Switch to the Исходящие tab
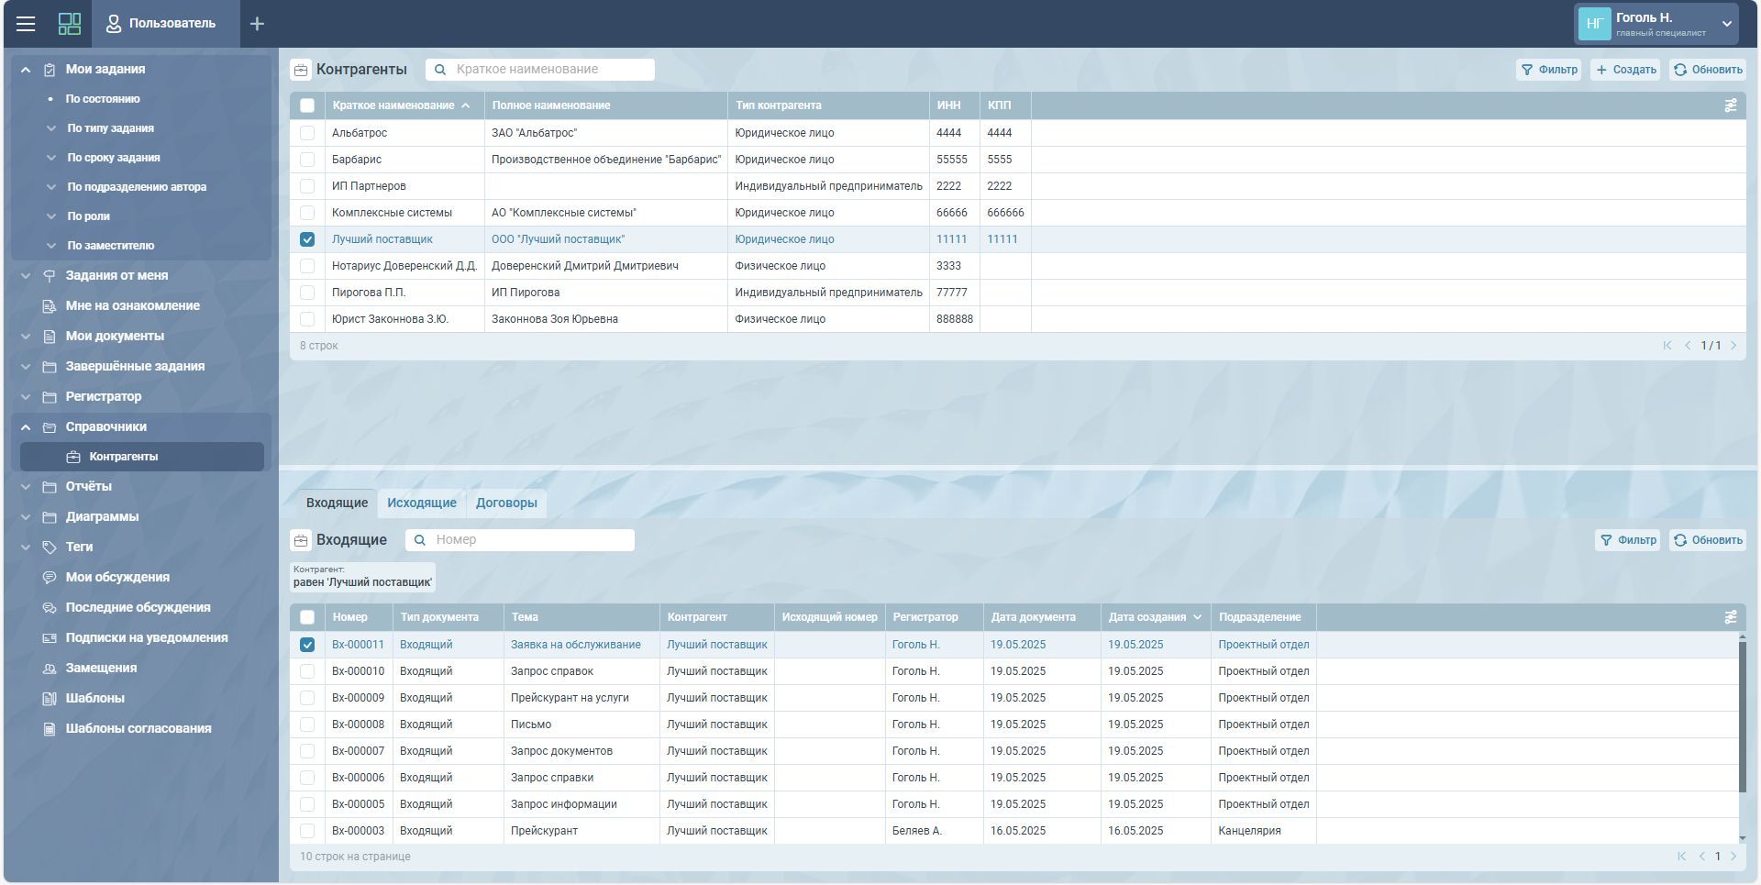 click(421, 503)
